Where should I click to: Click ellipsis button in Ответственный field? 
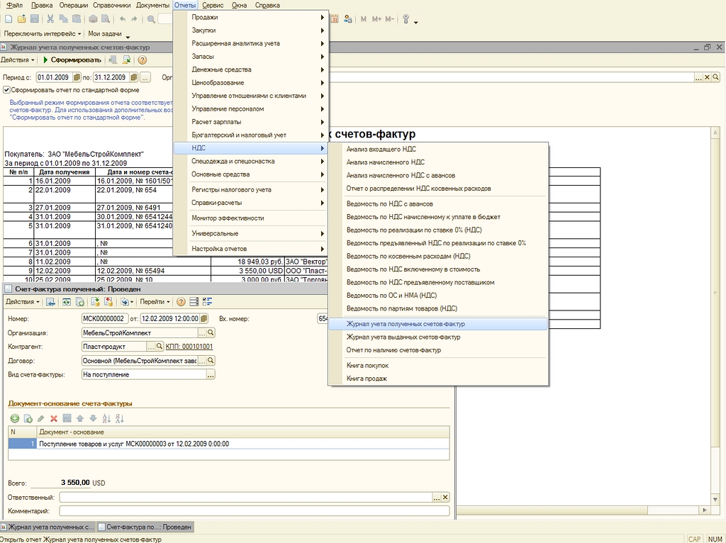(x=437, y=497)
